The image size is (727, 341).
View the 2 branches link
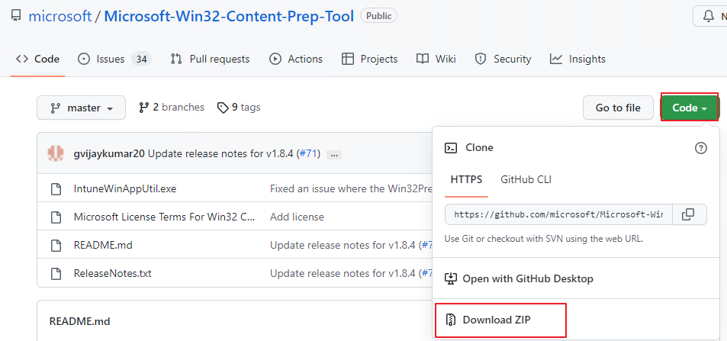[x=172, y=107]
